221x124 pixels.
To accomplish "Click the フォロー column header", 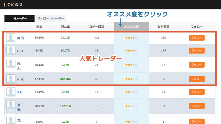I will pos(197,27).
